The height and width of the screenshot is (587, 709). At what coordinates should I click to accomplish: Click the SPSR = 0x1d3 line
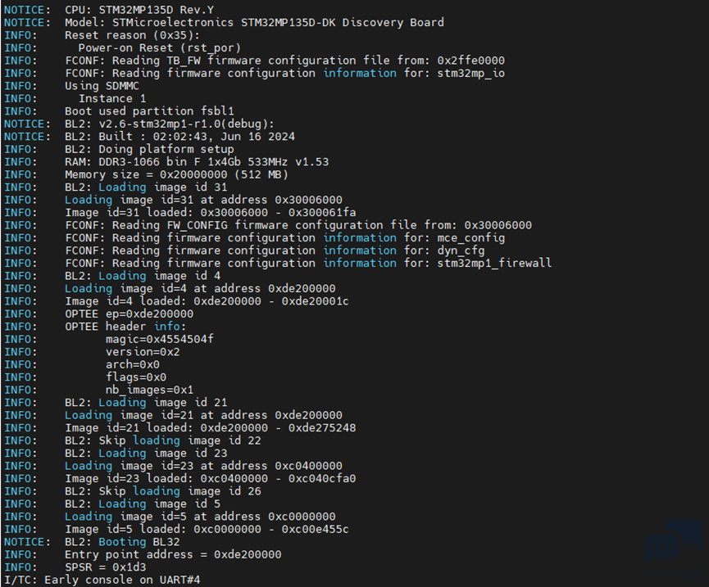pyautogui.click(x=75, y=567)
